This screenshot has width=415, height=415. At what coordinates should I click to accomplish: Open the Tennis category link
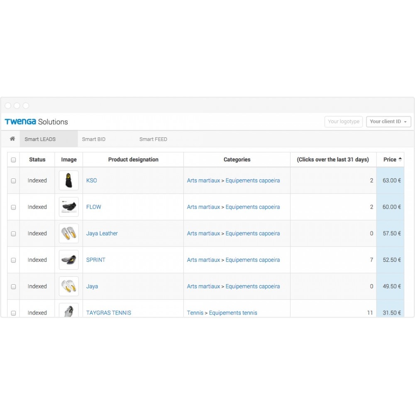click(x=195, y=313)
